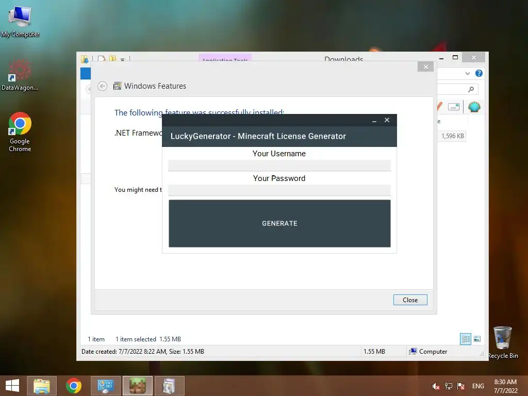Viewport: 528px width, 396px height.
Task: Click search magnifier in Downloads window
Action: coord(471,89)
